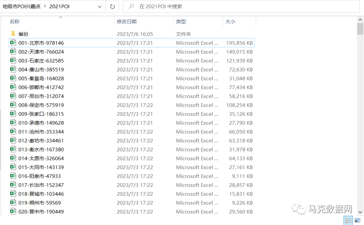Click Excel icon of 014-太原市-326064

[x=13, y=158]
